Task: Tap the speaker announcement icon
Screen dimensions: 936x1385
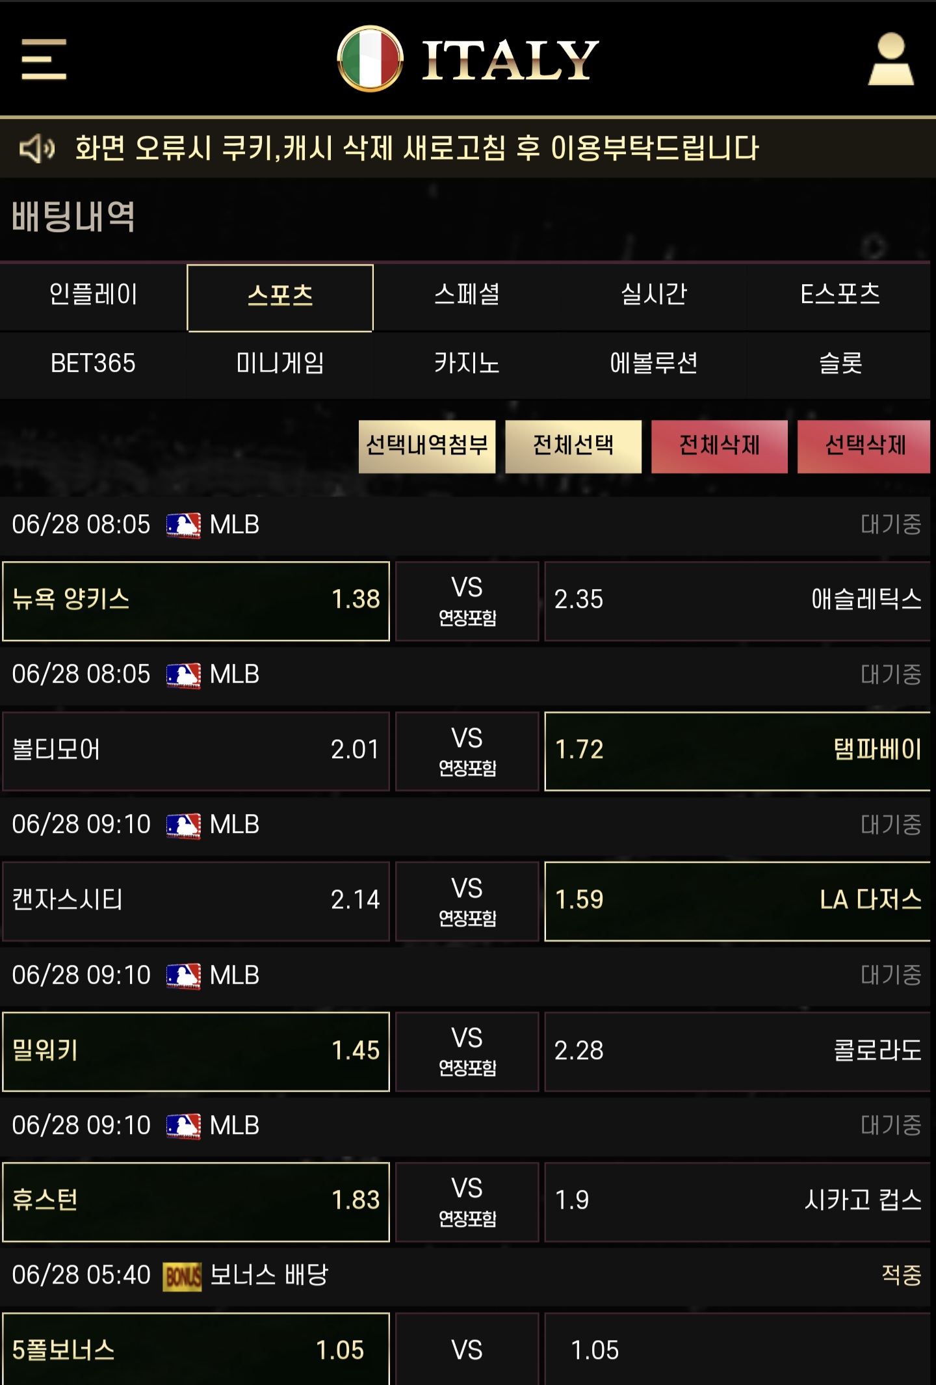Action: [x=37, y=148]
